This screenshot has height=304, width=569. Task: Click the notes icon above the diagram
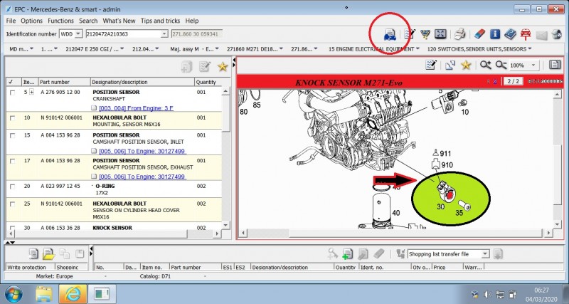[431, 65]
